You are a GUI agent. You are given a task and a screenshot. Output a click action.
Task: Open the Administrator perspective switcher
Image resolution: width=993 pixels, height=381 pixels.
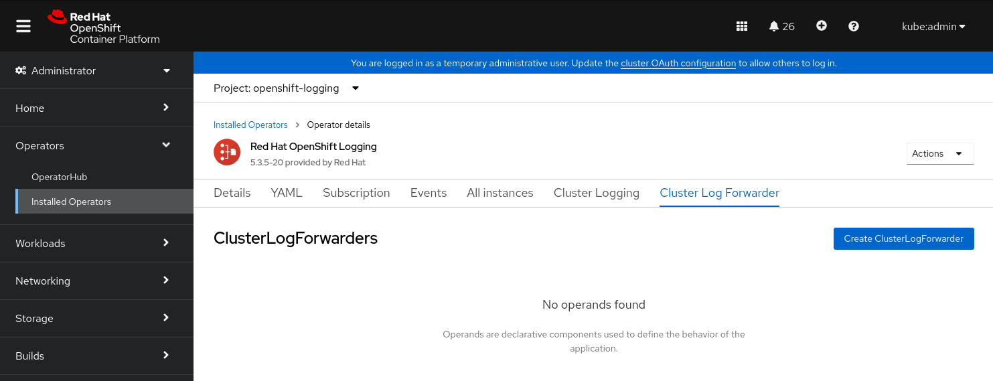tap(96, 70)
